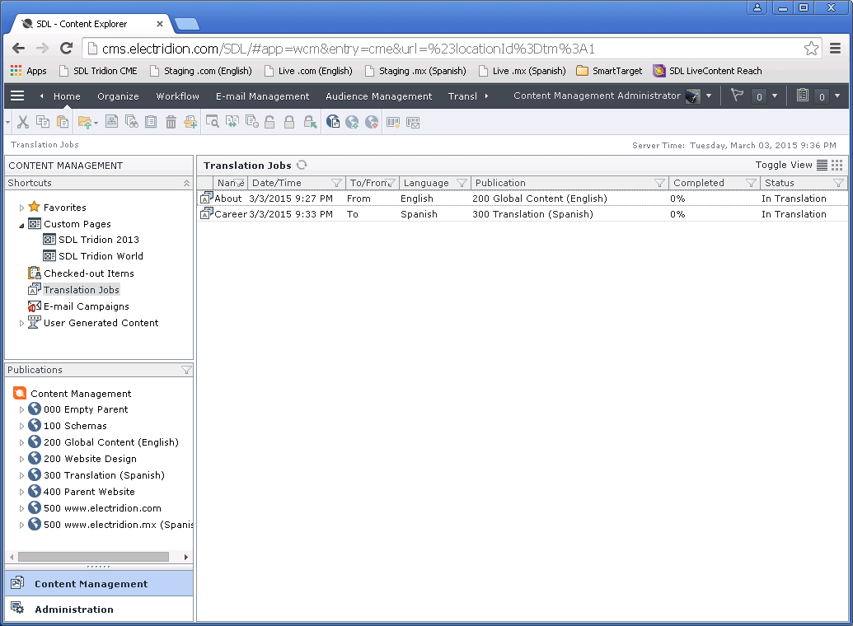Open the Workflow ribbon tab
The image size is (853, 626).
(x=177, y=96)
